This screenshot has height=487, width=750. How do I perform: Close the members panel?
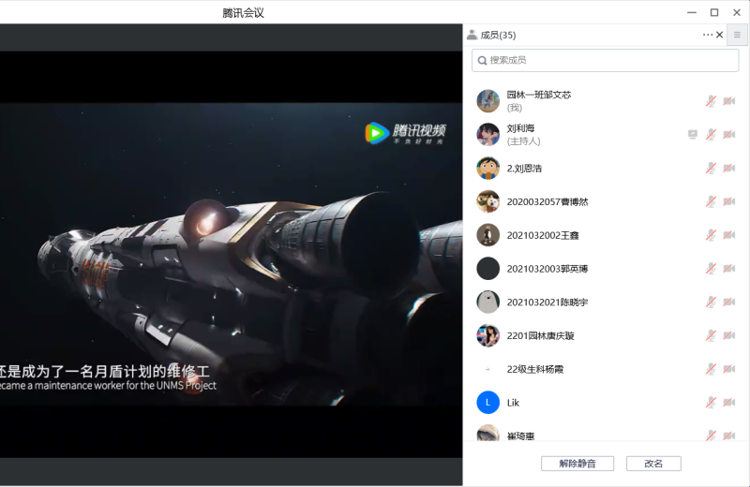[x=719, y=35]
